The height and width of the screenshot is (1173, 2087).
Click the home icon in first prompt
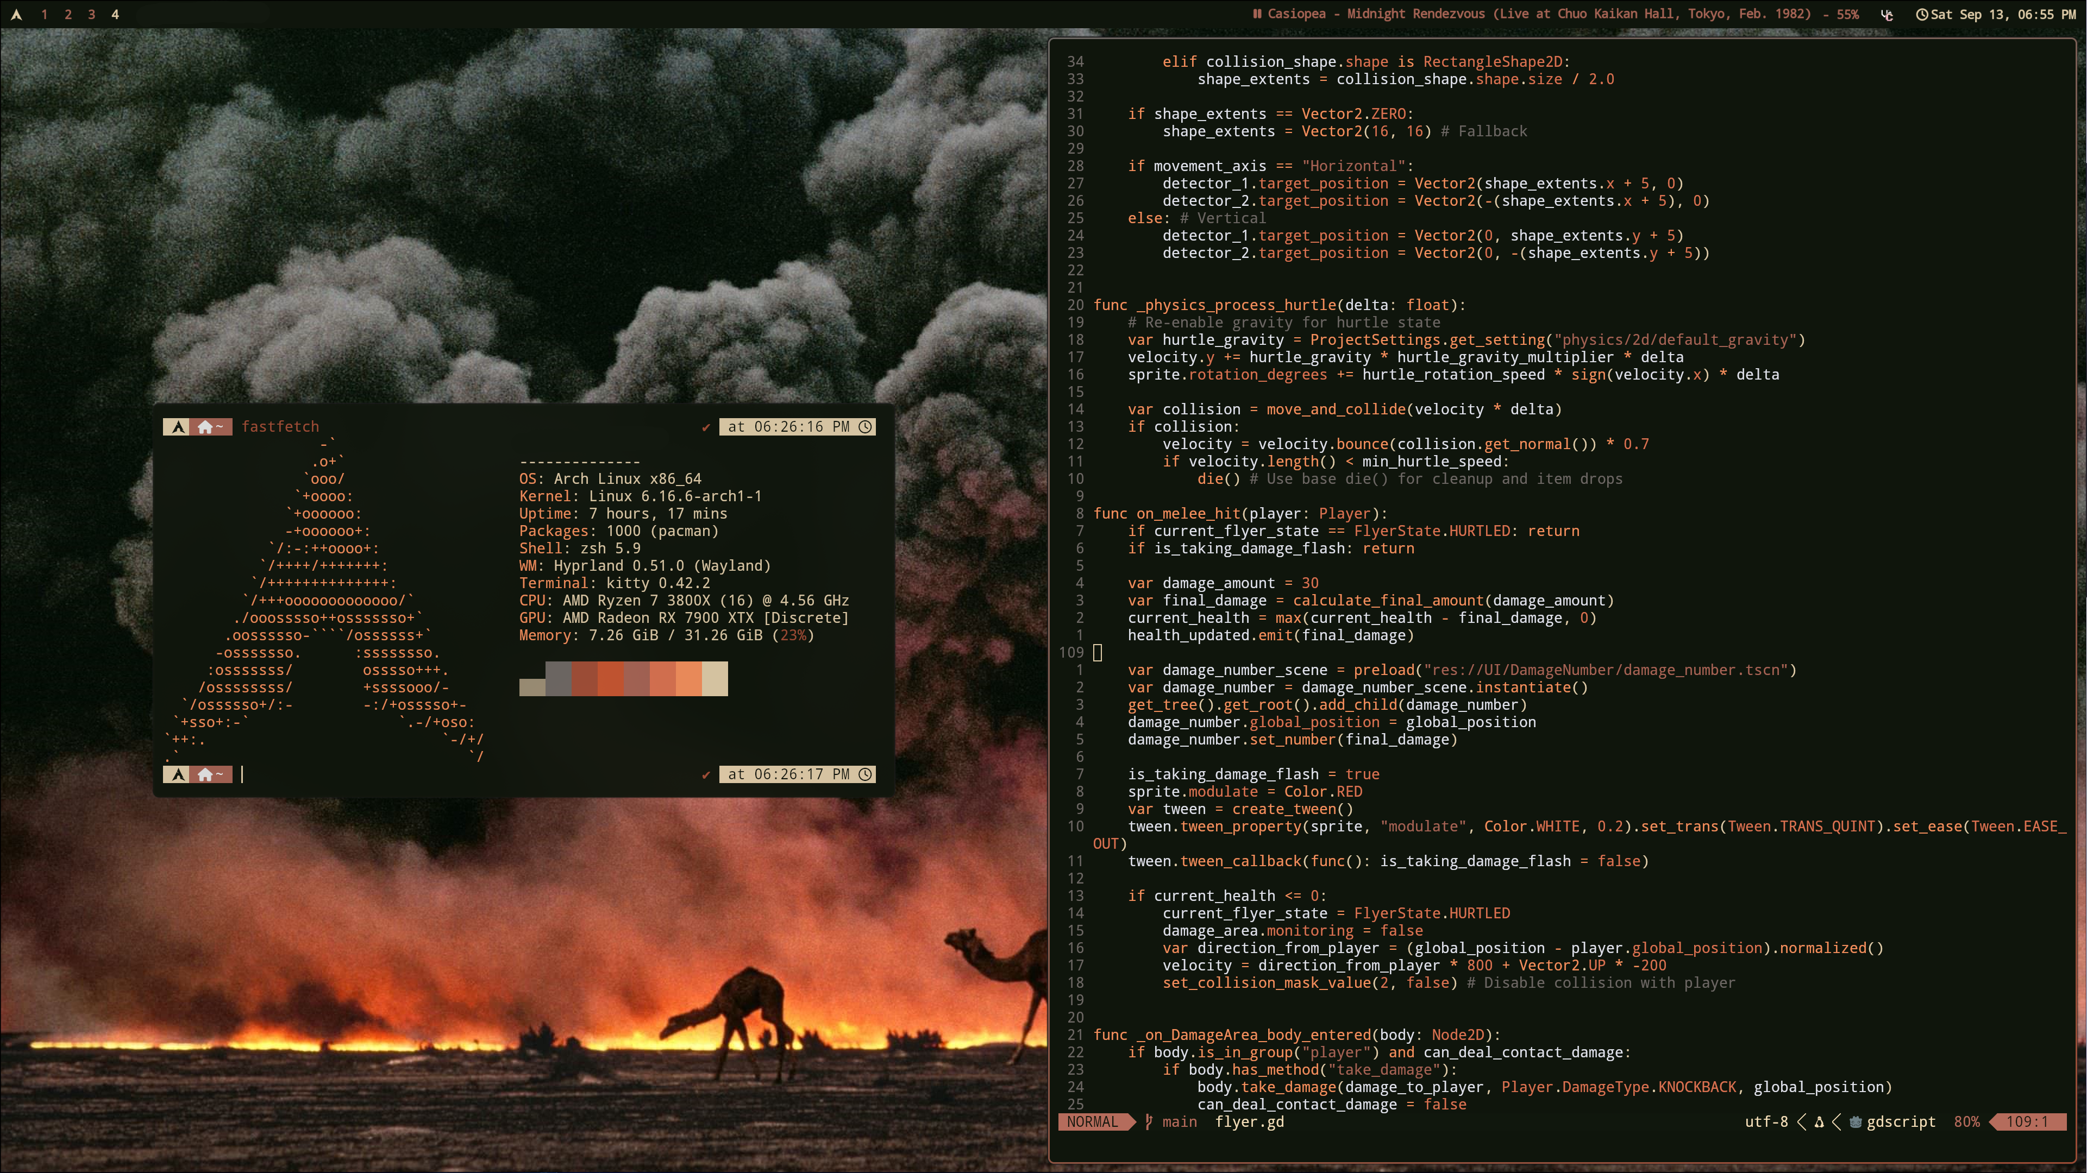click(x=205, y=427)
